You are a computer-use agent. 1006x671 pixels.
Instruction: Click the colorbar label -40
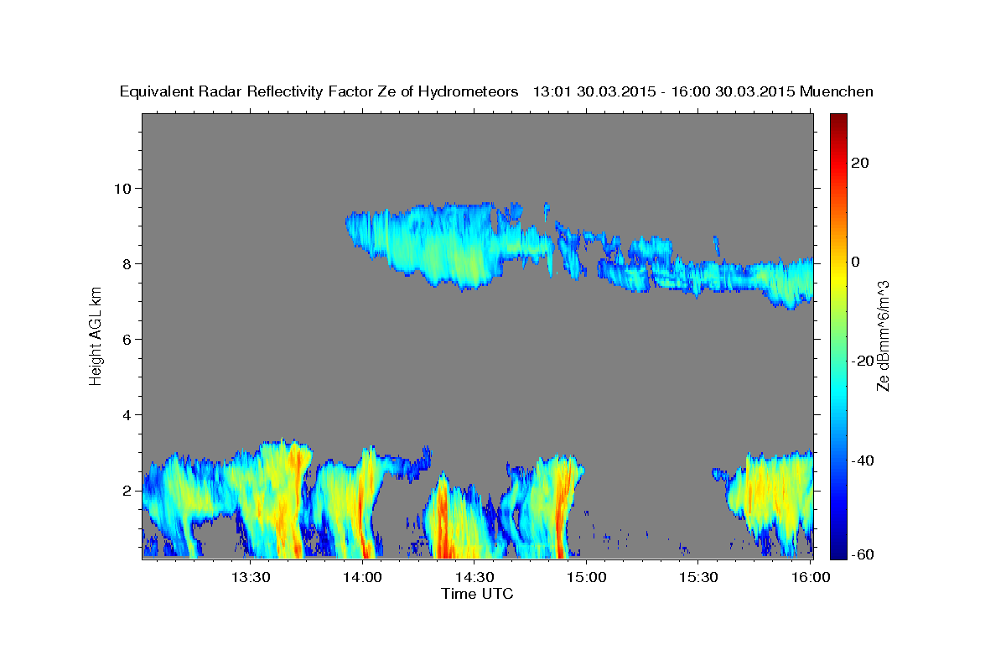[862, 460]
